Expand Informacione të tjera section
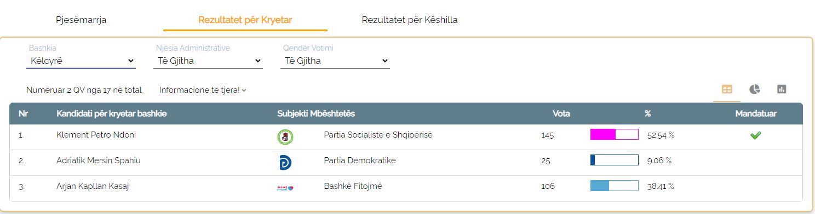The height and width of the screenshot is (214, 815). pos(203,90)
